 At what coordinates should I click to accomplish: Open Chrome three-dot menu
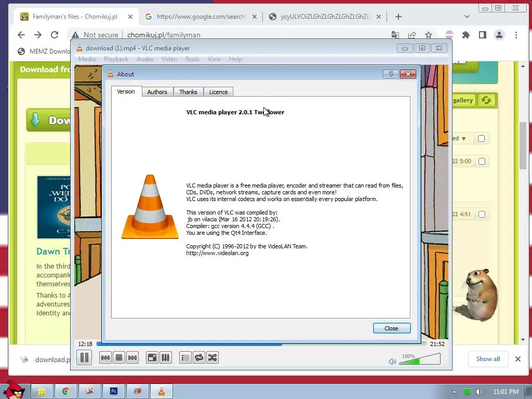pos(516,35)
